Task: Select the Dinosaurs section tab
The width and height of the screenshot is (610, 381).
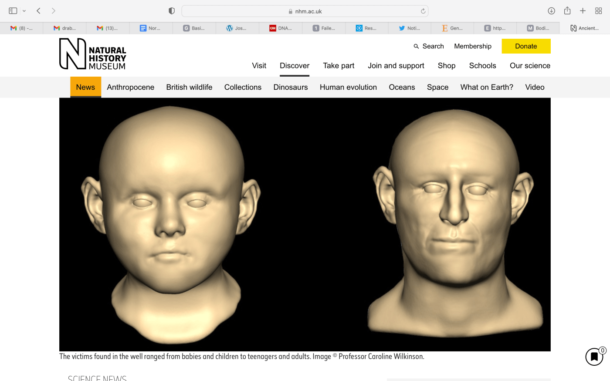Action: tap(290, 87)
